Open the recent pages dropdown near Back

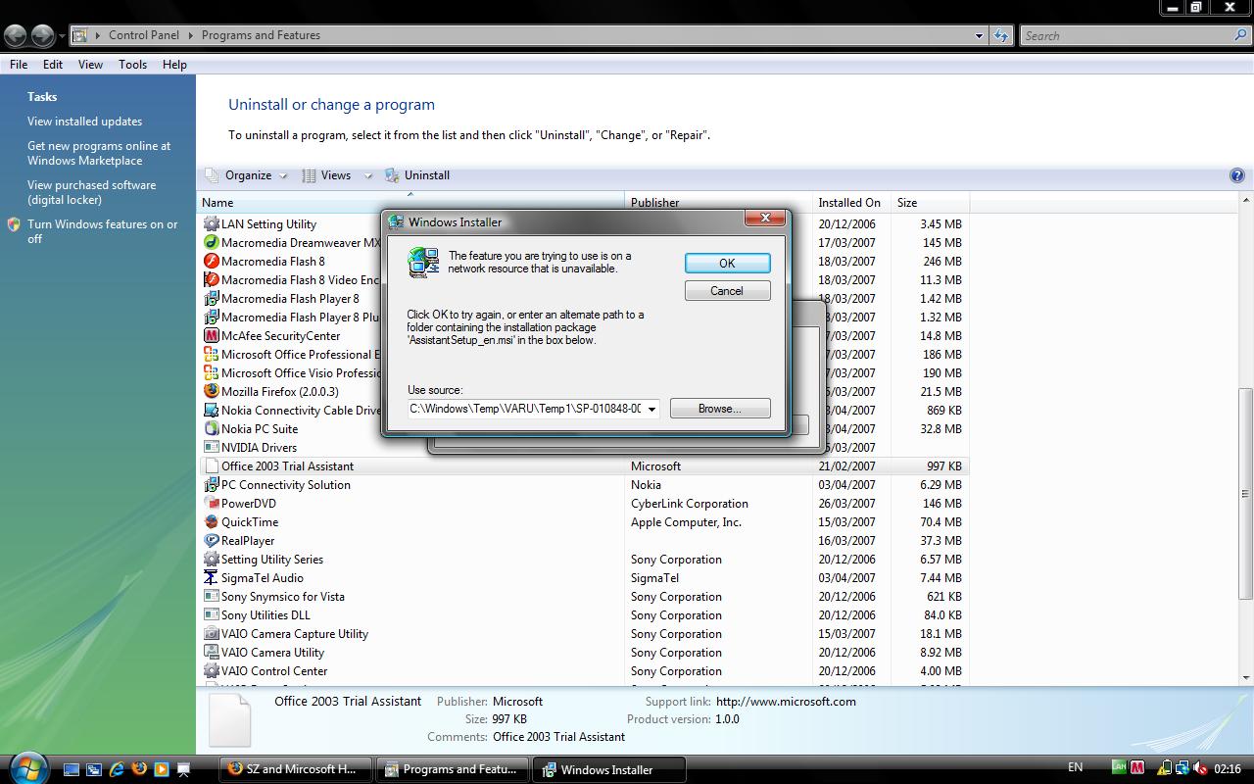pos(62,36)
